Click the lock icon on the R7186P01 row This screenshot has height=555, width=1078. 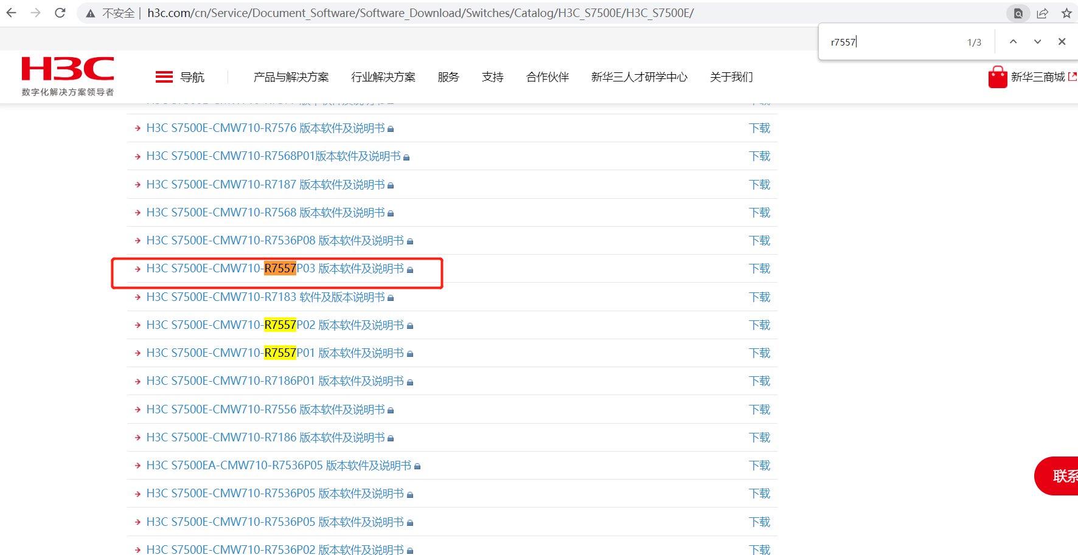tap(410, 382)
